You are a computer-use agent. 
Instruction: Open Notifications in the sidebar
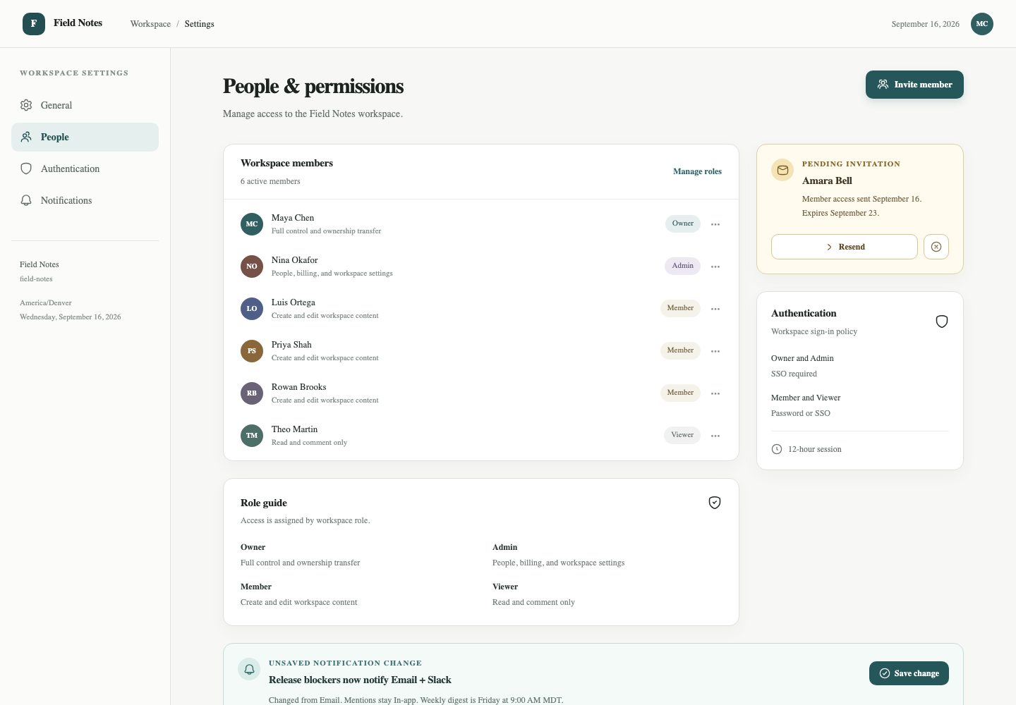[x=85, y=200]
